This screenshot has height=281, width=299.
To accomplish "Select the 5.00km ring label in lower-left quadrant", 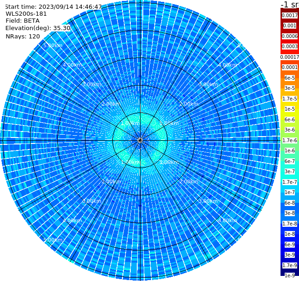I will (x=53, y=240).
